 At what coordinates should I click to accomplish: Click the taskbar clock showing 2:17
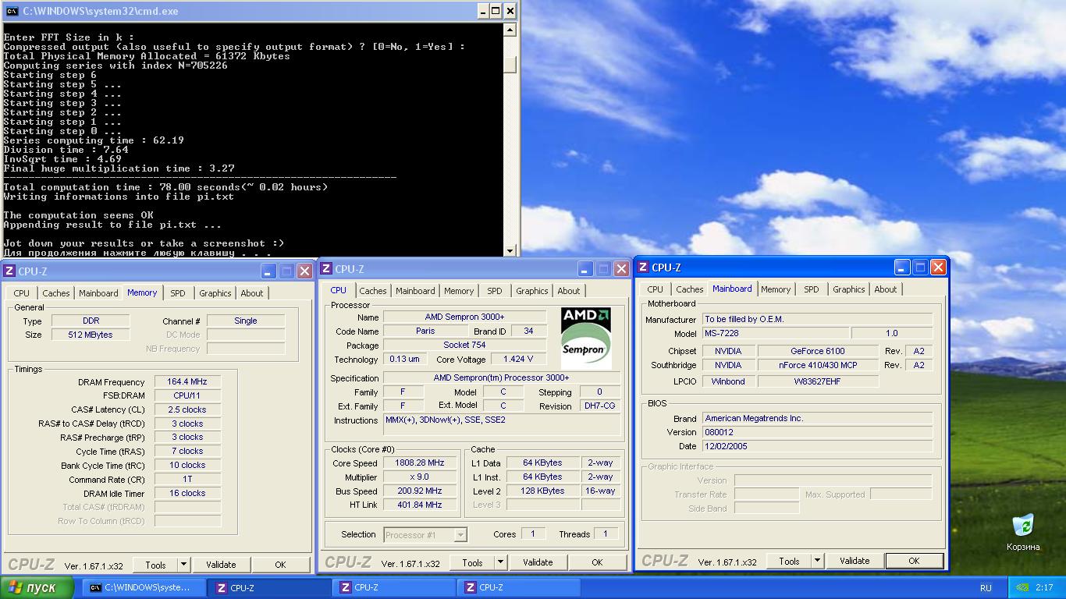(x=1044, y=588)
